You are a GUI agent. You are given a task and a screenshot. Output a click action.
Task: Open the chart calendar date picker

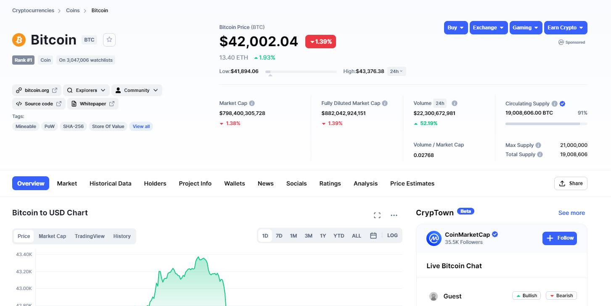373,236
